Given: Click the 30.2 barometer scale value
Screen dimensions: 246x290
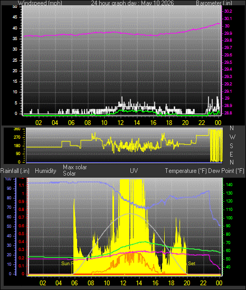Looking at the screenshot, I should (228, 11).
